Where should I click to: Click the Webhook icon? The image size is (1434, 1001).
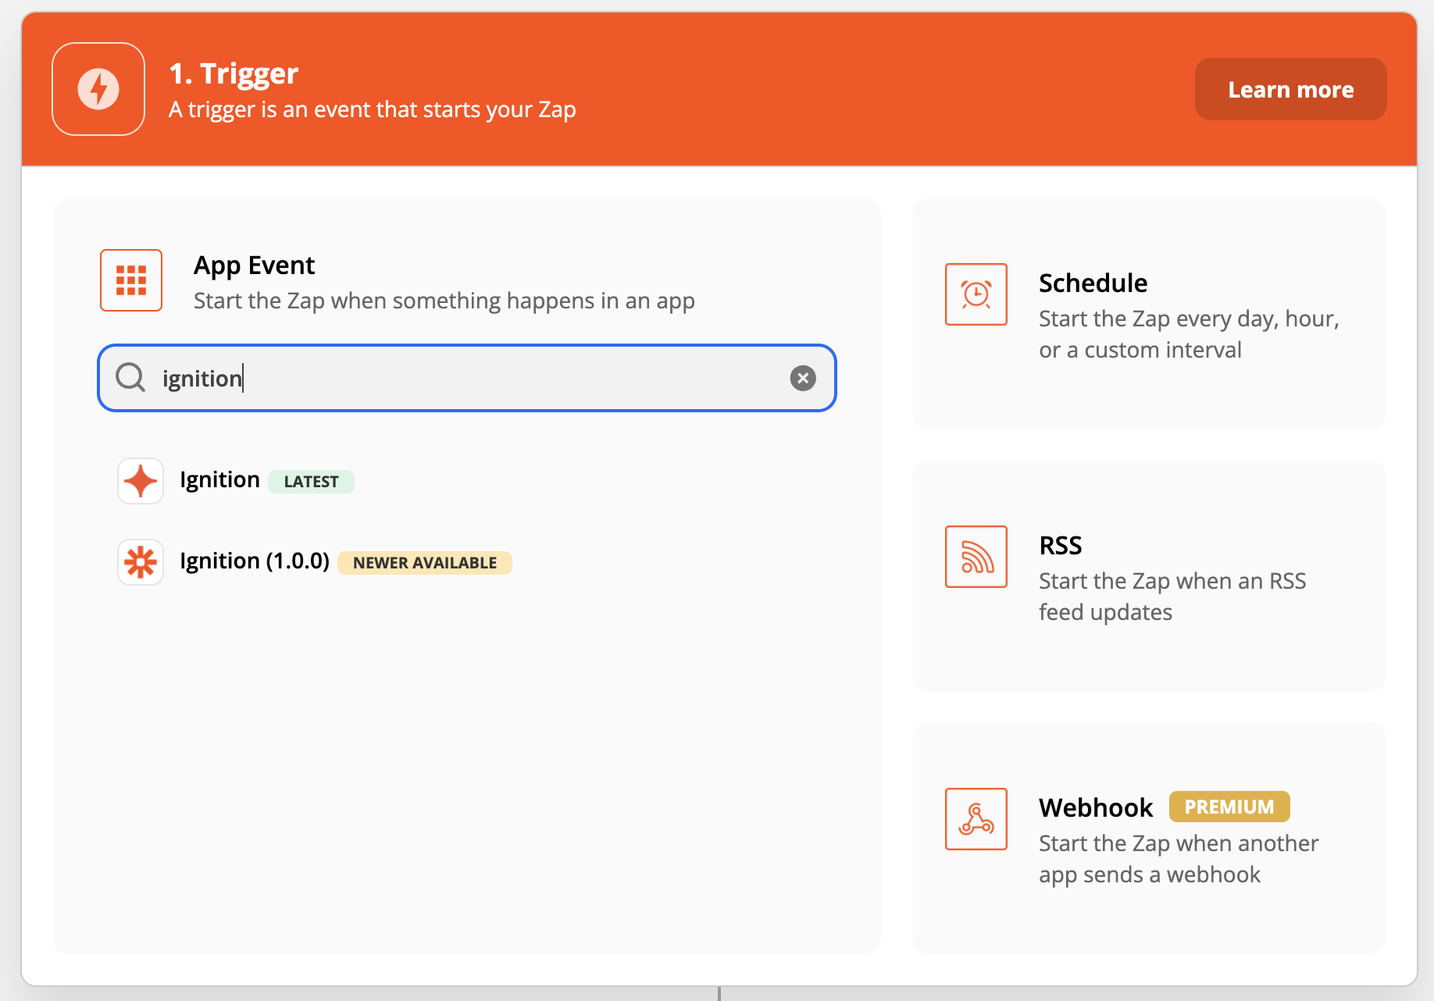point(976,819)
